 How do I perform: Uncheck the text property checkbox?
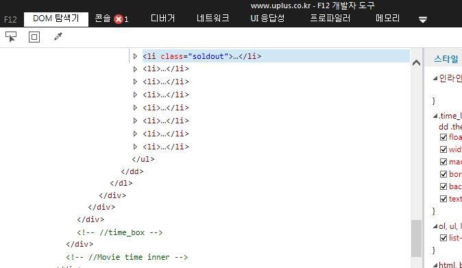point(443,199)
